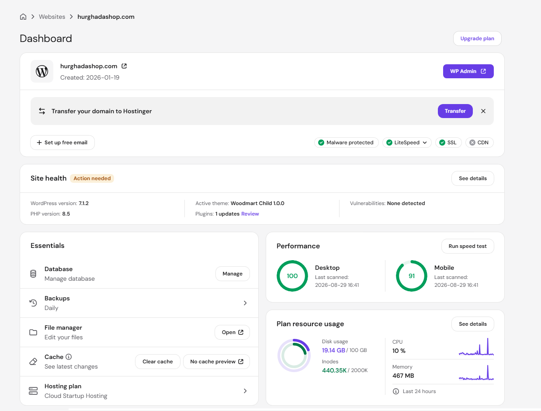The image size is (541, 411).
Task: See details for Site health
Action: coord(473,178)
